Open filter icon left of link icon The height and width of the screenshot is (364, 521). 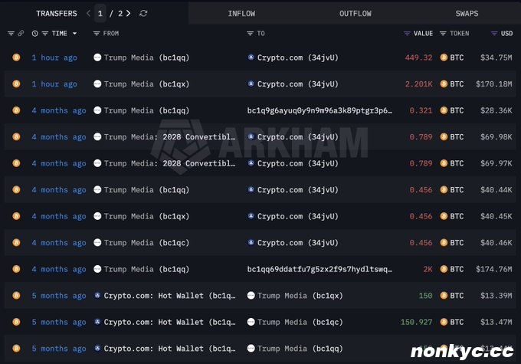tap(11, 33)
